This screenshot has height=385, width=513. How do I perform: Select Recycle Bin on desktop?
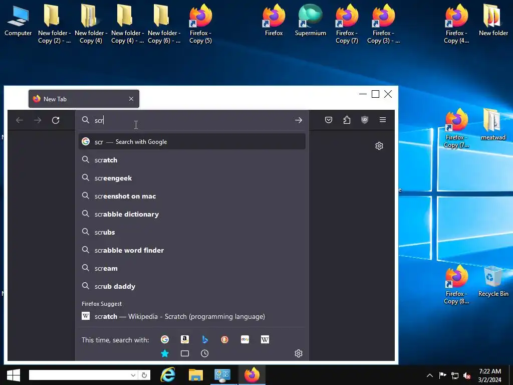493,281
